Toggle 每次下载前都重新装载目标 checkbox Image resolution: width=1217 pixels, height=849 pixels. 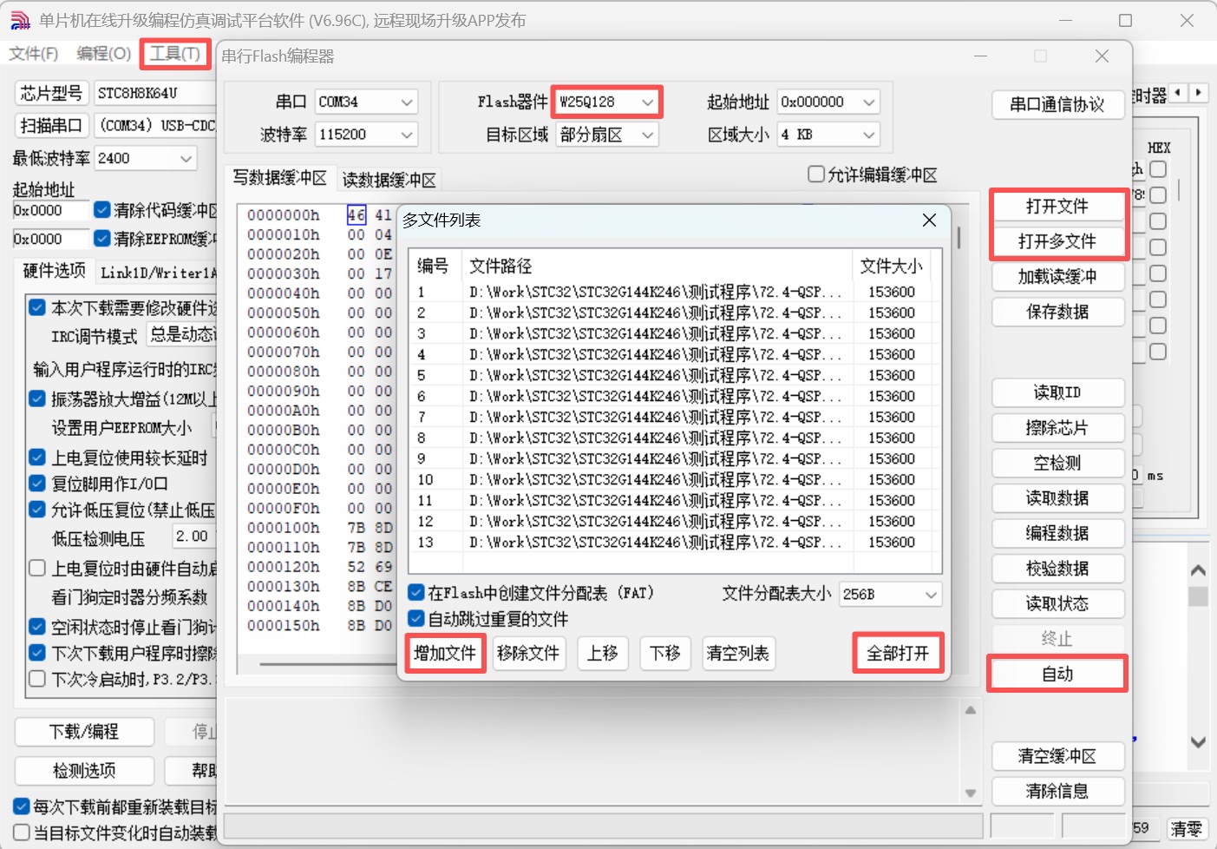coord(22,806)
